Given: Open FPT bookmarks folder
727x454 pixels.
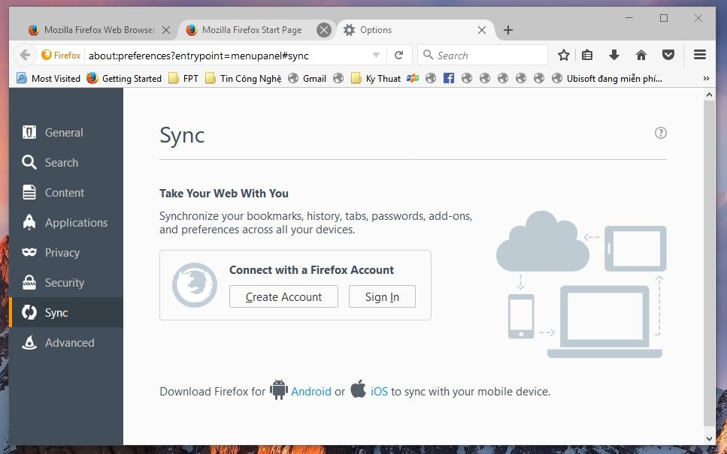Looking at the screenshot, I should [x=183, y=78].
